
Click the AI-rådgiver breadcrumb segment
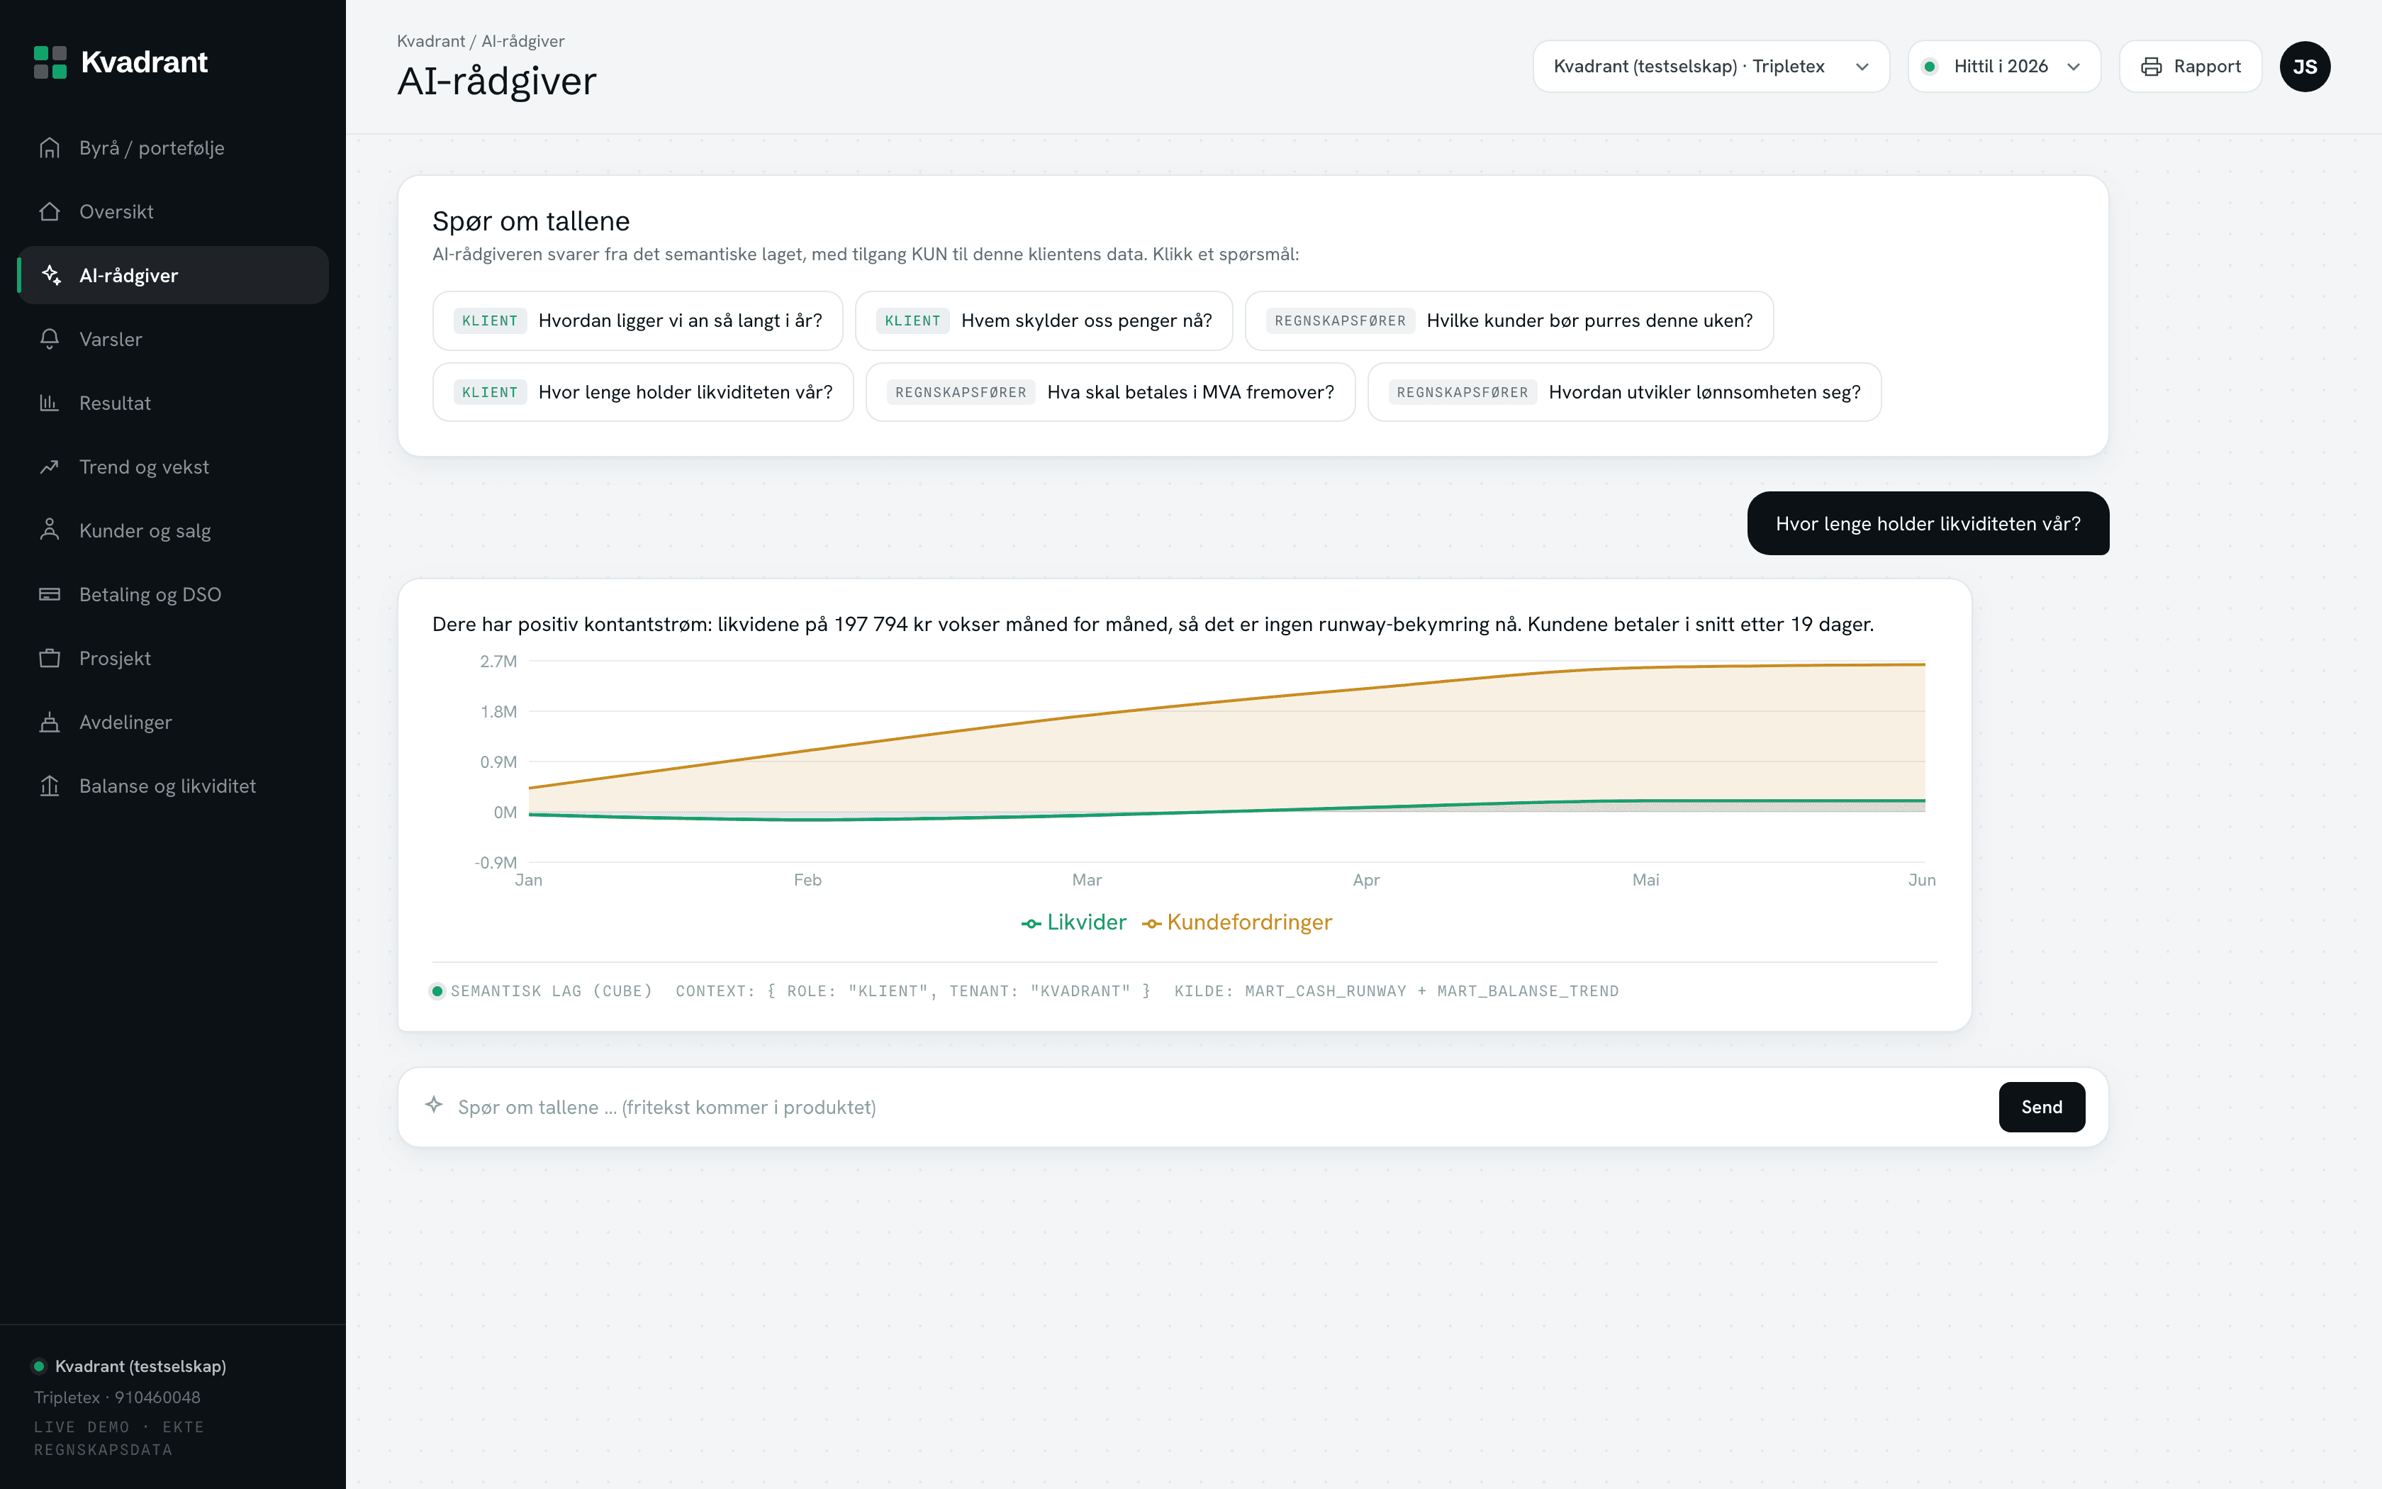(x=522, y=41)
